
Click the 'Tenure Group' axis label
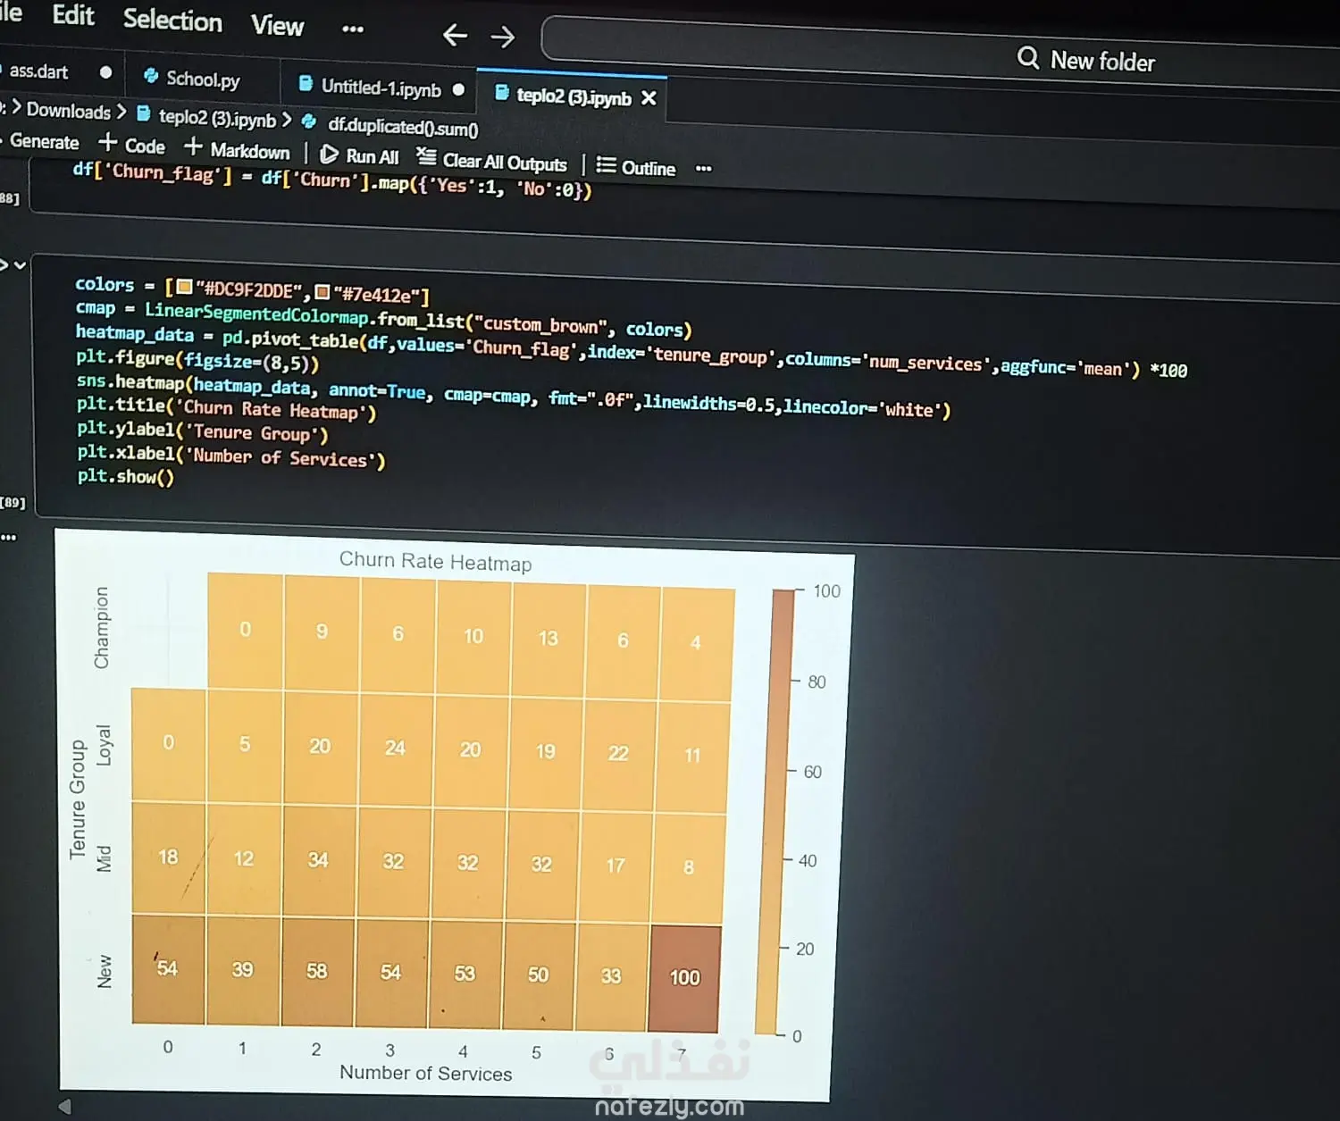(78, 799)
